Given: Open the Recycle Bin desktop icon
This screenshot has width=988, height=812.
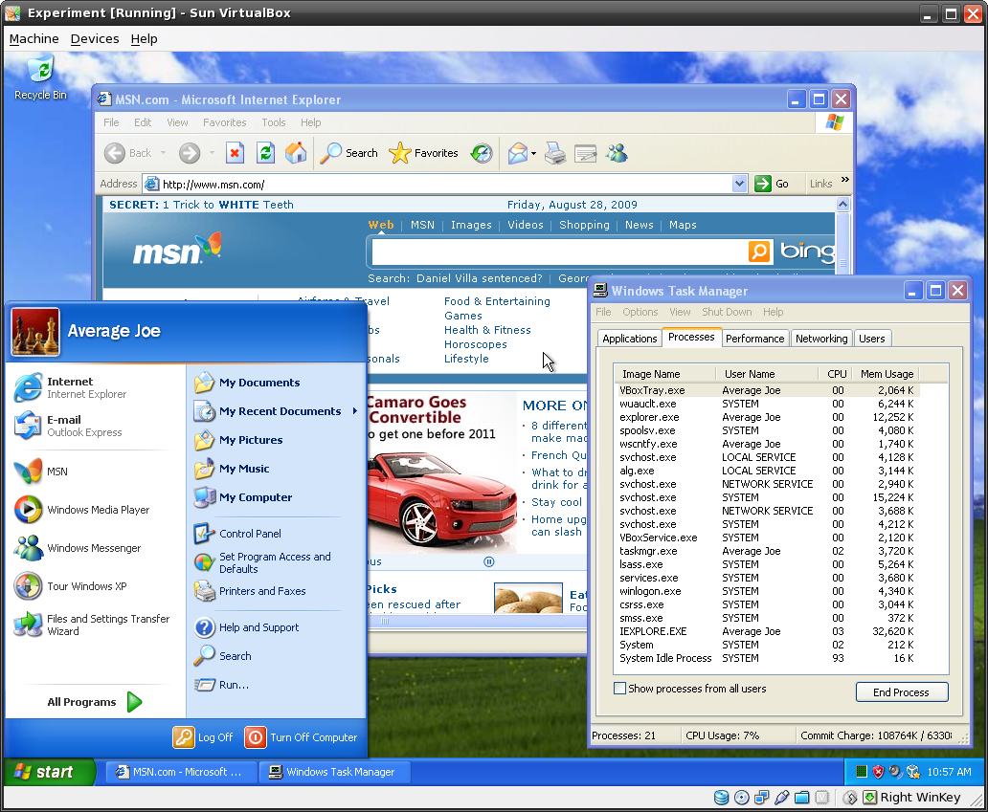Looking at the screenshot, I should (x=41, y=77).
